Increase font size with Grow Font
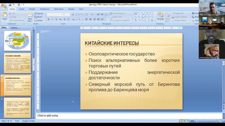 (73, 15)
